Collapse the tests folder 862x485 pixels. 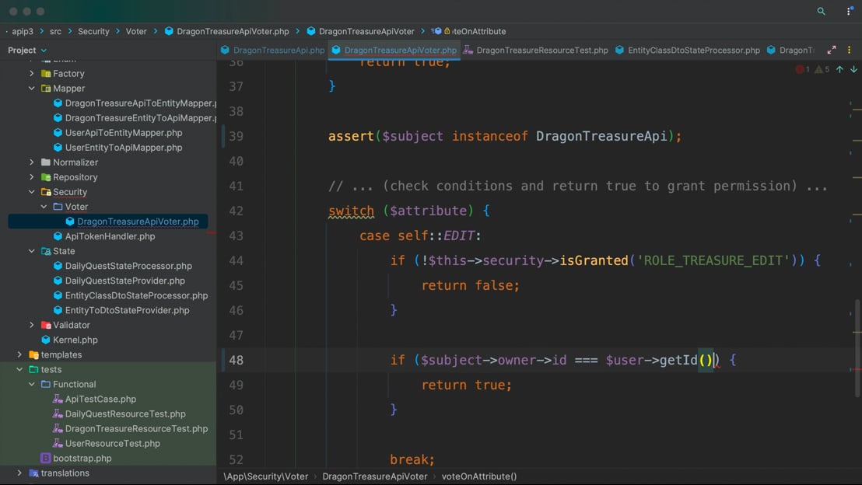pos(20,369)
